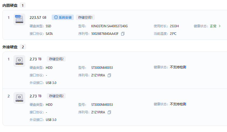Open 存储空间2 tag on external disk 1
Screen dimensions: 227x132
tap(56, 59)
